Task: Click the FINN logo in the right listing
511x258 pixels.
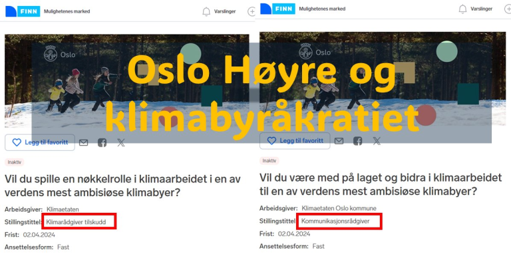Action: click(277, 9)
